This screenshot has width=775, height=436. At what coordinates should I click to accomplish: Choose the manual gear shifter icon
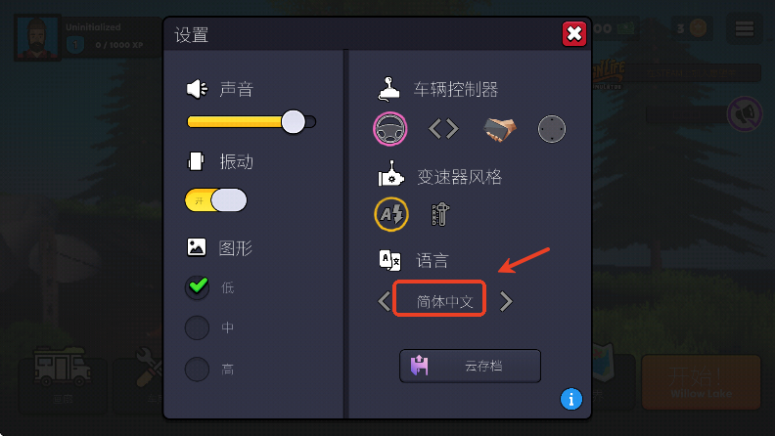click(440, 214)
